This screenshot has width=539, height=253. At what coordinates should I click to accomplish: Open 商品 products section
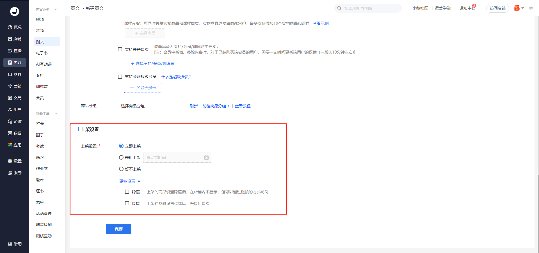coord(15,74)
